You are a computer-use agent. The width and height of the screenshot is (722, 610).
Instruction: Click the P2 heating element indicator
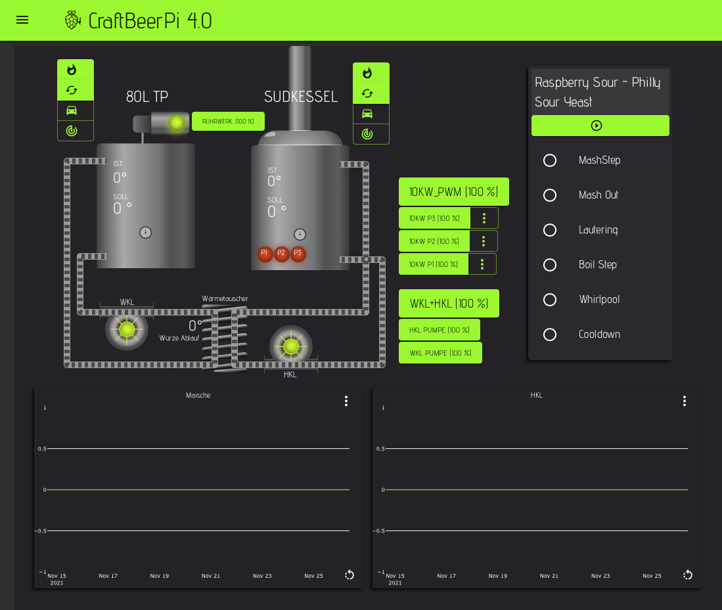coord(281,254)
